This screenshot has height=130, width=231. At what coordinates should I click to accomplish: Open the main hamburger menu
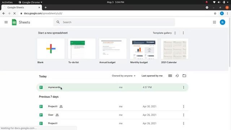[6, 22]
